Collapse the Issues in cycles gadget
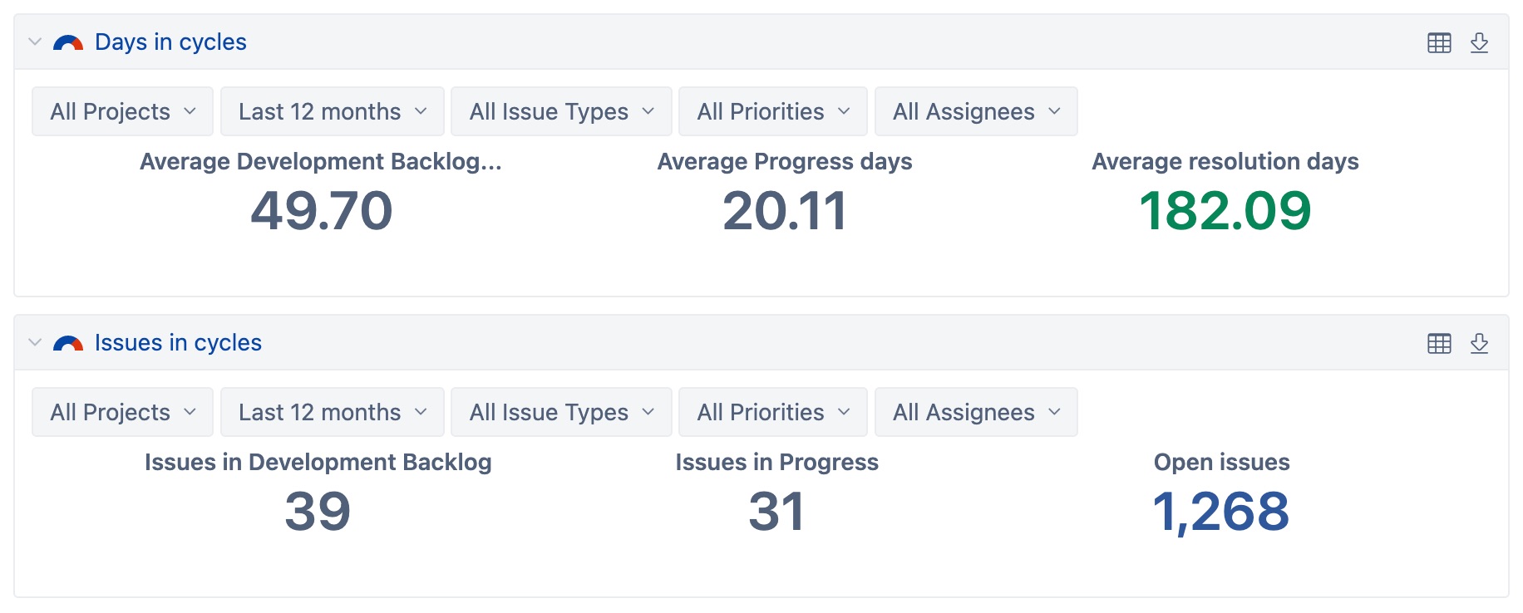 click(x=35, y=342)
